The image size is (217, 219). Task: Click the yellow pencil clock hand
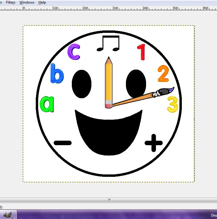point(109,83)
